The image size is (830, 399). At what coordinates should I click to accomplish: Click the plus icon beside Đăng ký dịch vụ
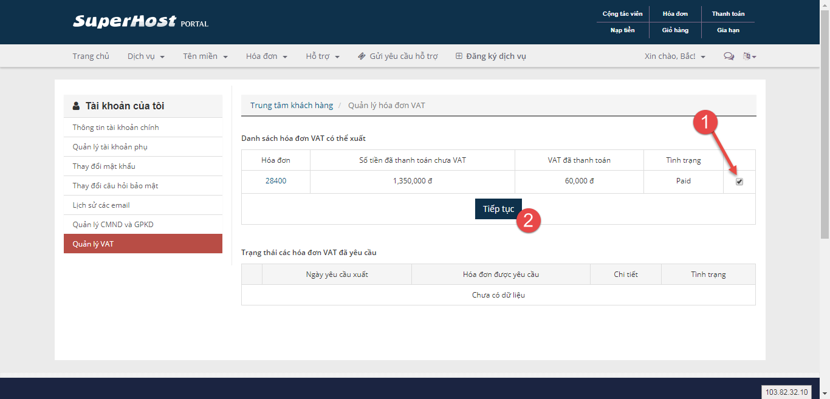459,56
